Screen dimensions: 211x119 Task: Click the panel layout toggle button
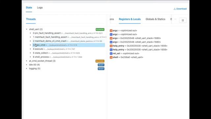[x=183, y=20]
